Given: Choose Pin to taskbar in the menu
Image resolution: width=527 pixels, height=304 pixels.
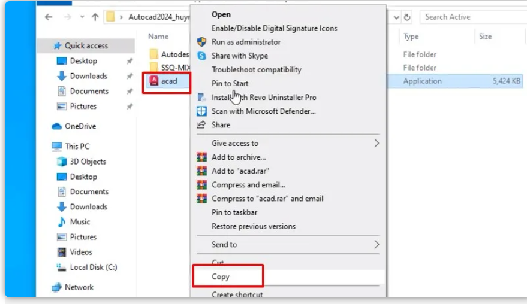Looking at the screenshot, I should (x=234, y=212).
